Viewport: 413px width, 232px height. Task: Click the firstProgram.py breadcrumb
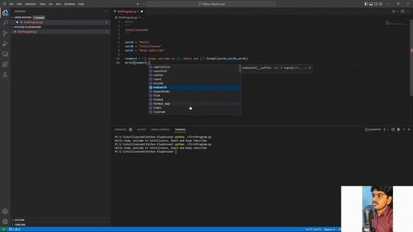click(x=128, y=17)
